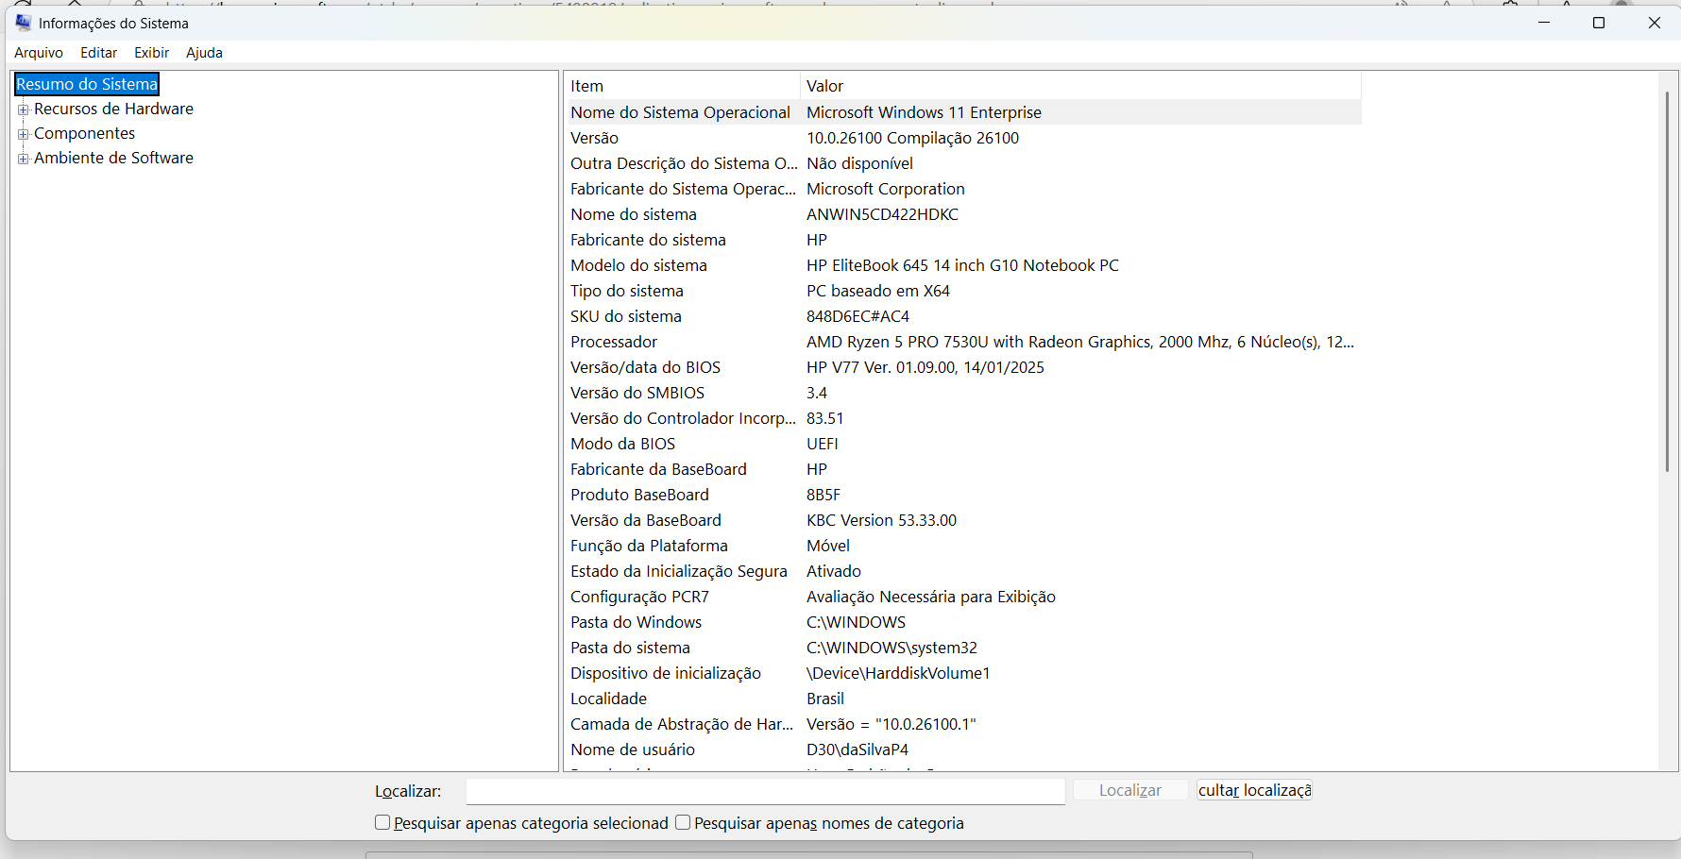Viewport: 1681px width, 859px height.
Task: Click AMD Ryzen 5 PRO processor value
Action: tap(1080, 342)
